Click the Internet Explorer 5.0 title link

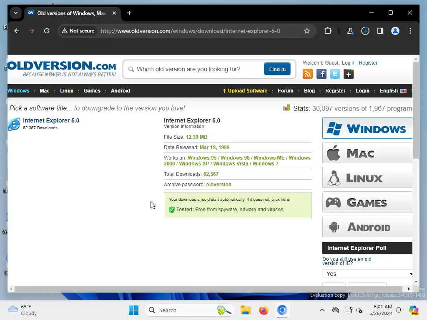[51, 120]
